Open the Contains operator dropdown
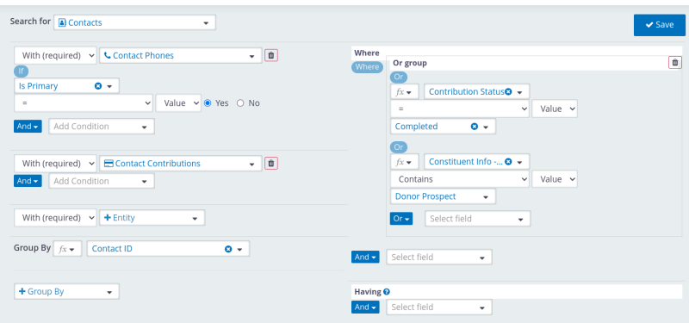Screen dimensions: 689x323 (460, 179)
